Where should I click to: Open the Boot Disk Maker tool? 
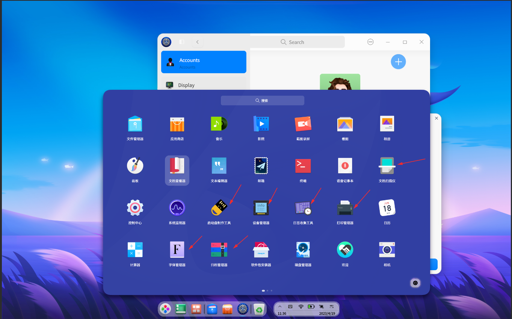pos(219,208)
